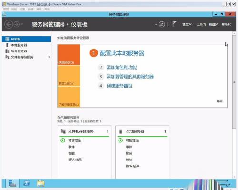Click the scrollbar up arrow of the dashboard

pyautogui.click(x=234, y=33)
